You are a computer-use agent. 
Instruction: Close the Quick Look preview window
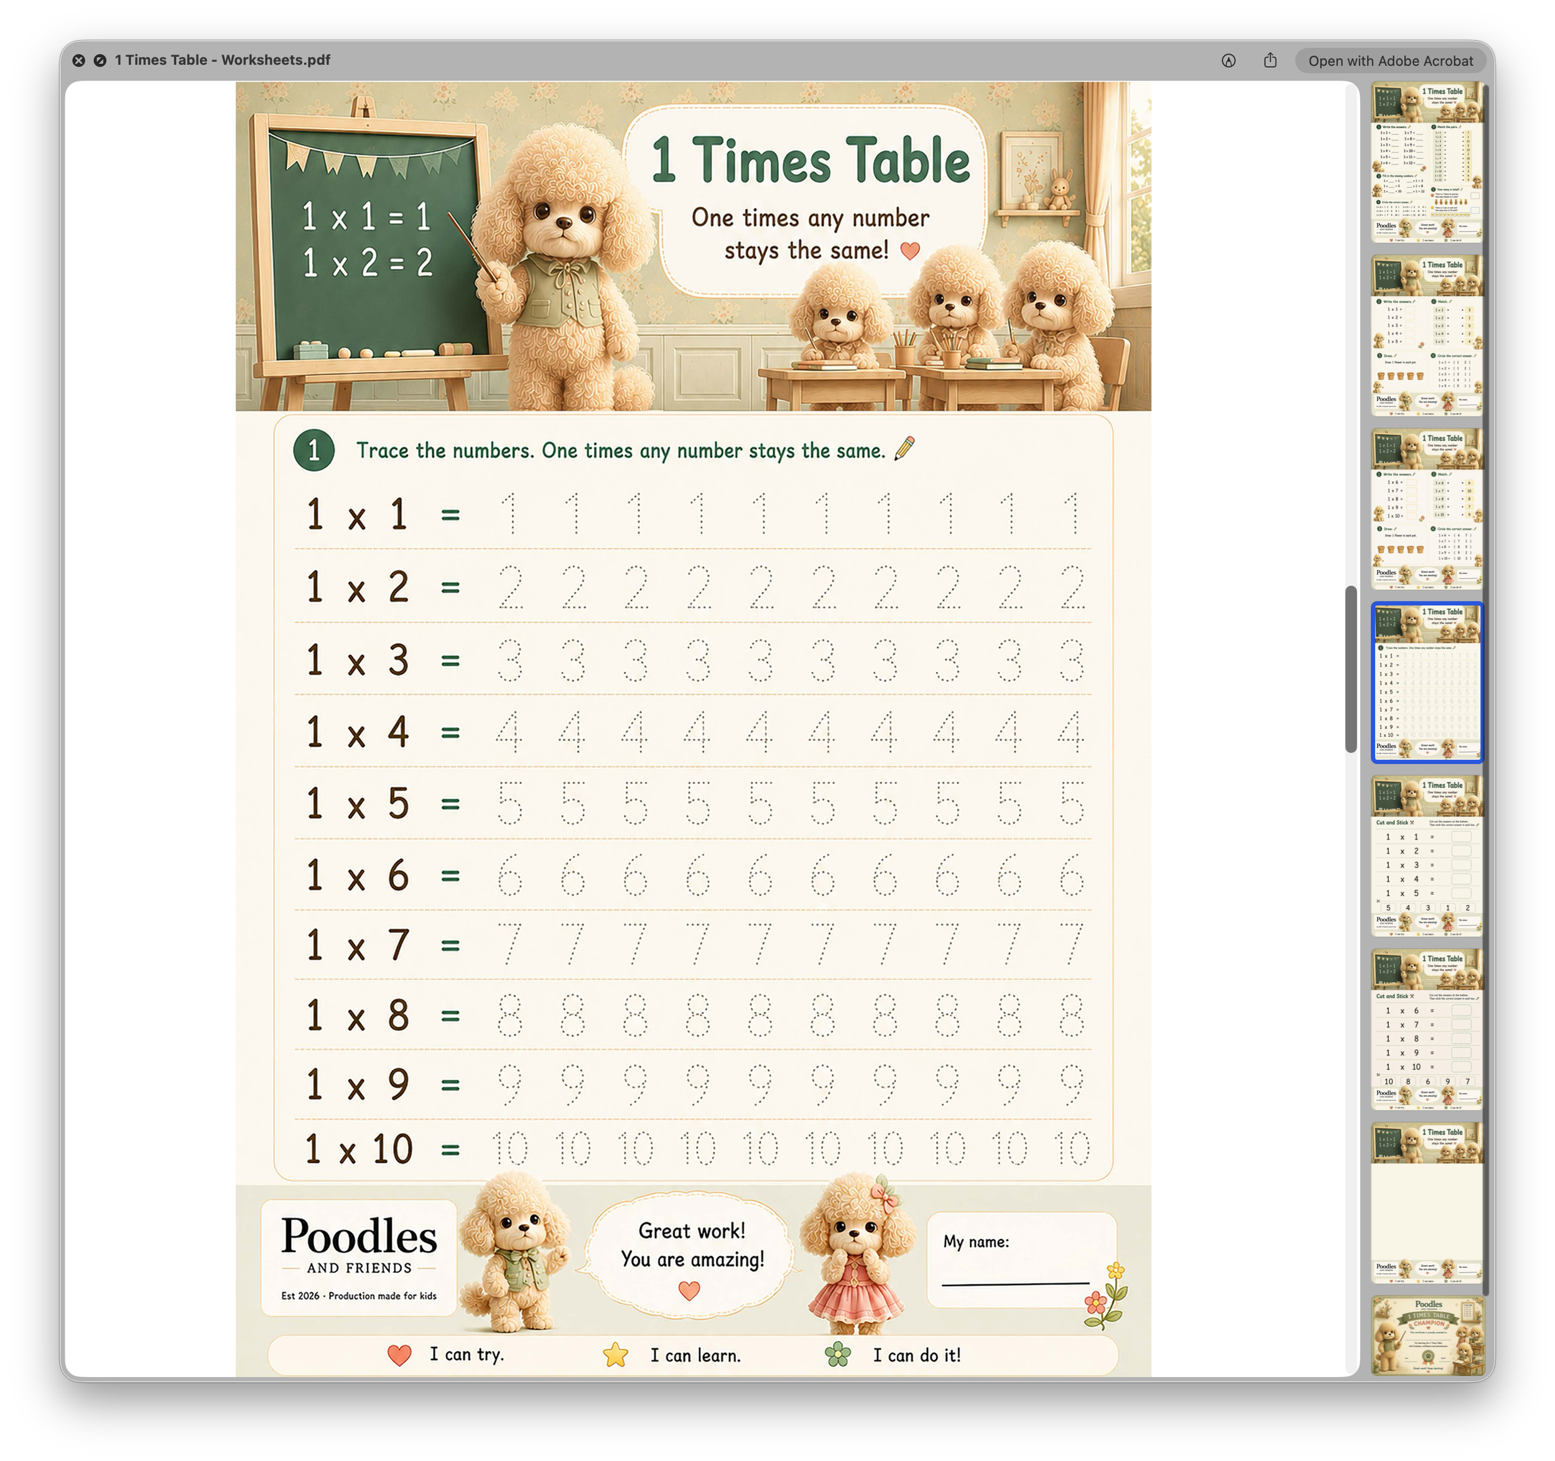tap(79, 60)
